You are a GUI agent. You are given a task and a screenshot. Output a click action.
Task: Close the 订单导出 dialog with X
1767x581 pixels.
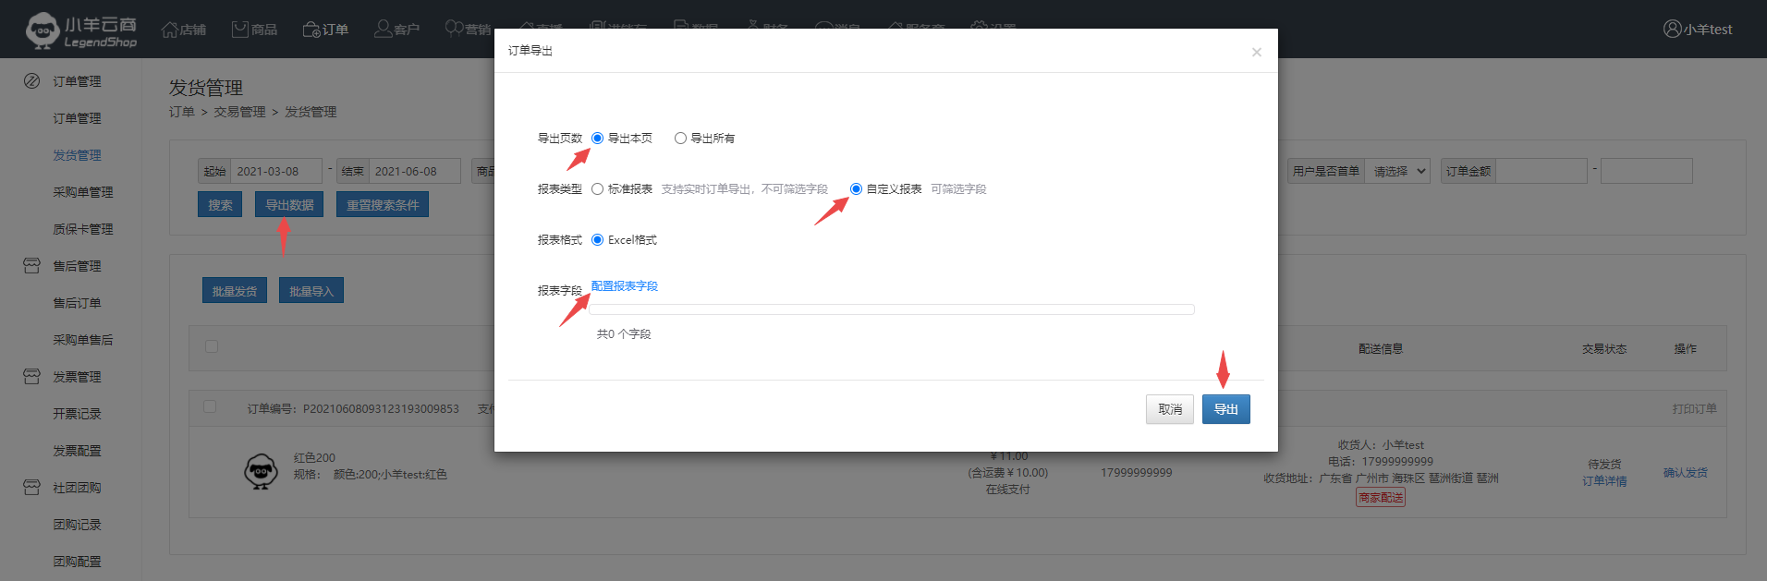[x=1256, y=52]
